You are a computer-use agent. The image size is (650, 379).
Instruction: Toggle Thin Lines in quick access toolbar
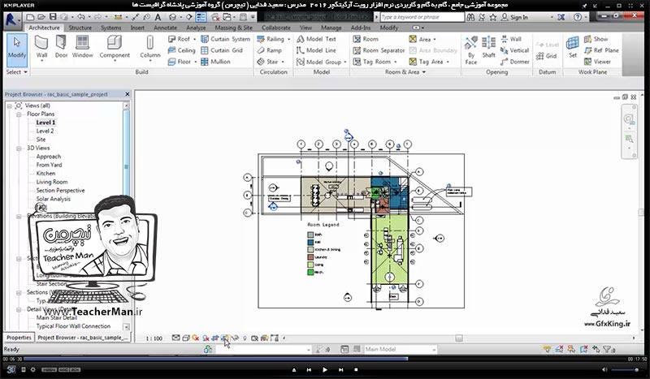pyautogui.click(x=201, y=17)
